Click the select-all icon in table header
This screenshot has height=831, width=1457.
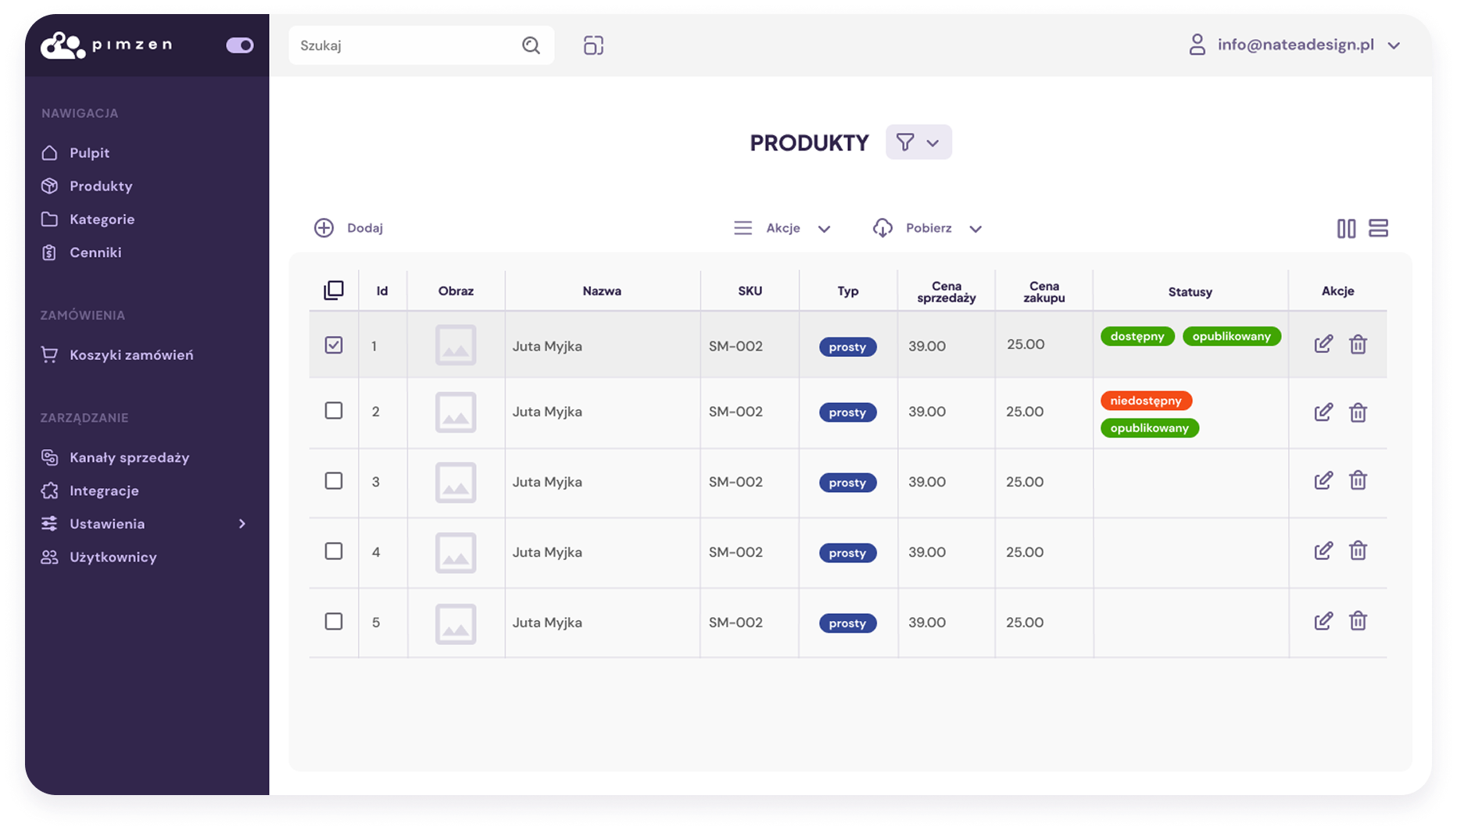coord(334,291)
